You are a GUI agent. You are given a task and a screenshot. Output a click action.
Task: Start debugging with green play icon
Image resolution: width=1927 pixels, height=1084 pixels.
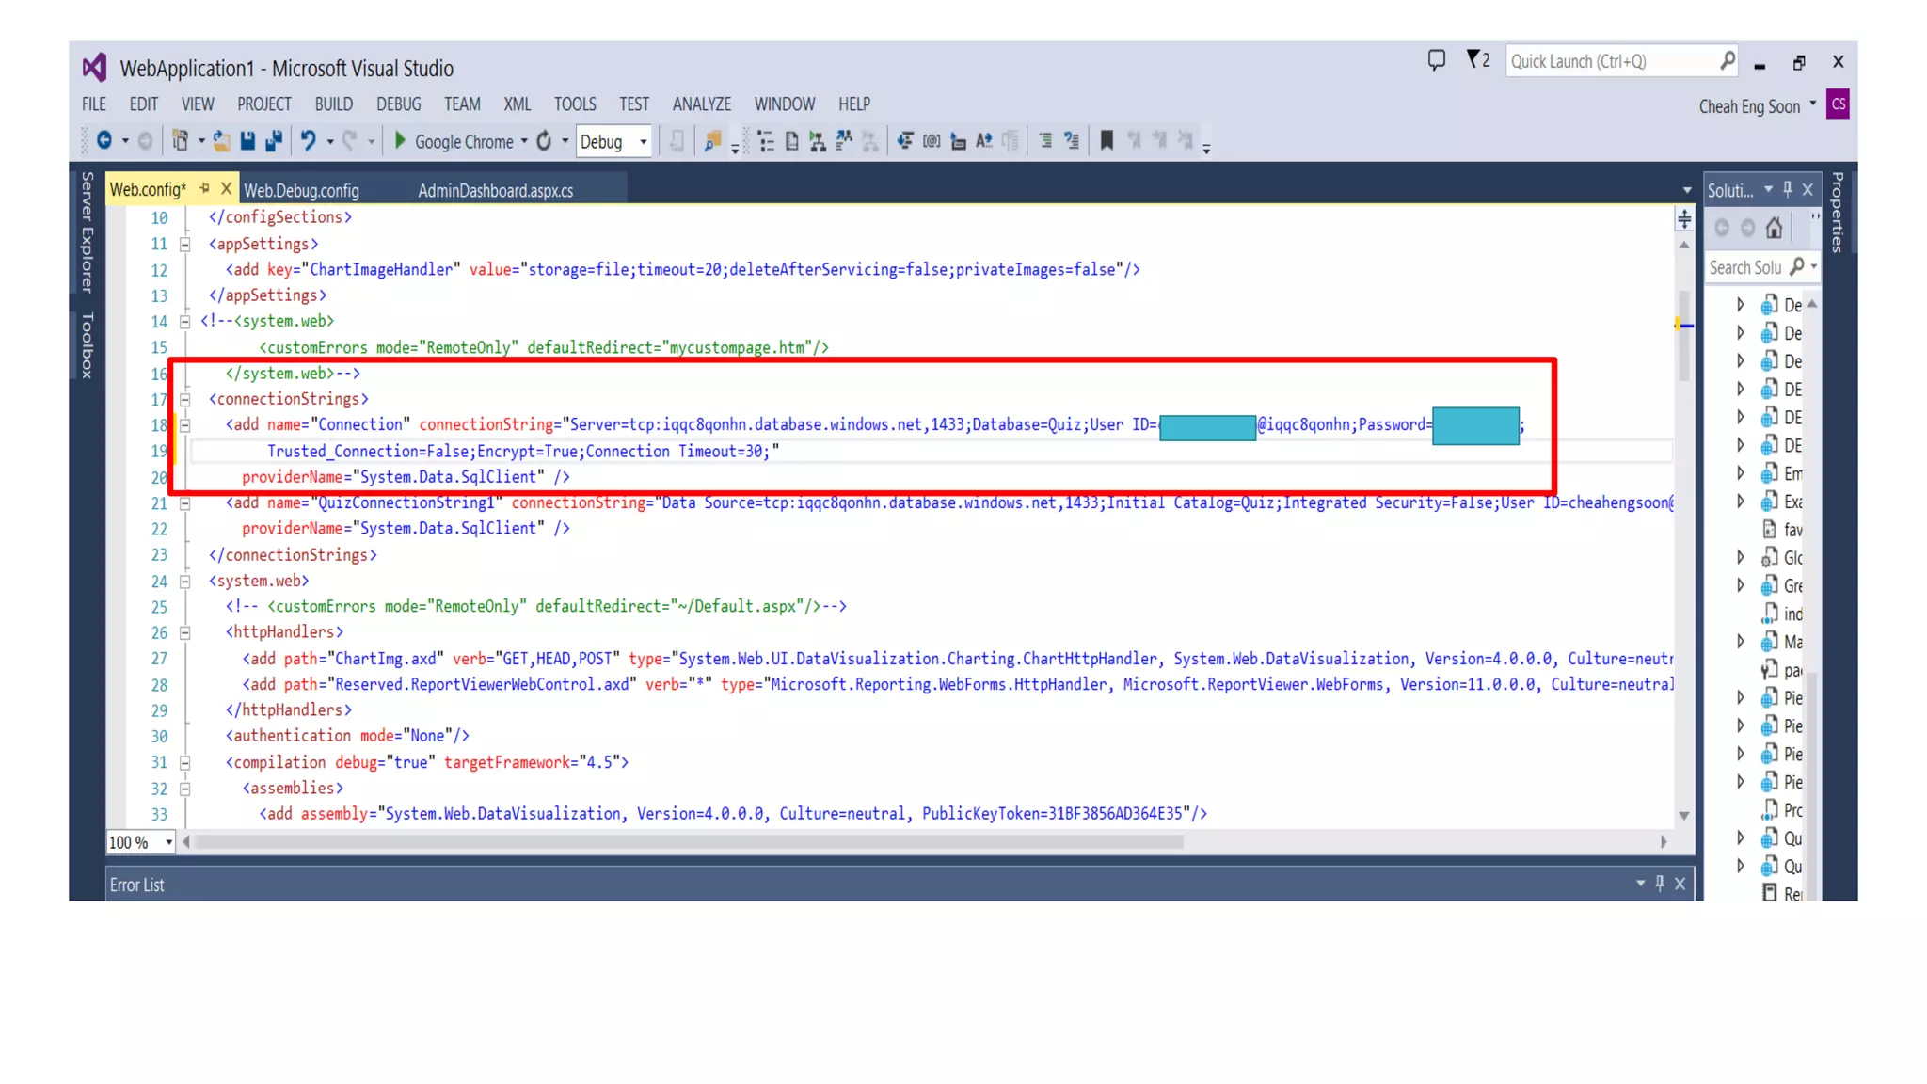pyautogui.click(x=400, y=141)
